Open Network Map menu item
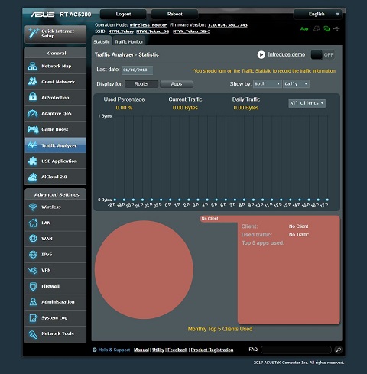This screenshot has height=374, width=367. click(56, 66)
